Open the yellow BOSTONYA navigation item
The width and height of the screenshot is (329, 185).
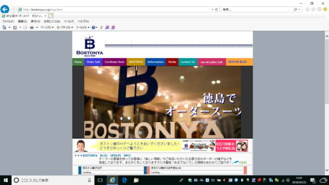click(136, 62)
